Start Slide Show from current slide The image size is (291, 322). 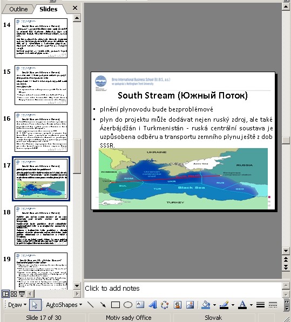coord(22,294)
